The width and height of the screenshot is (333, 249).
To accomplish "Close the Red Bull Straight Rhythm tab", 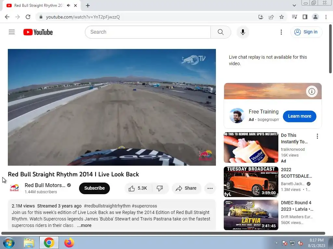I will 75,6.
